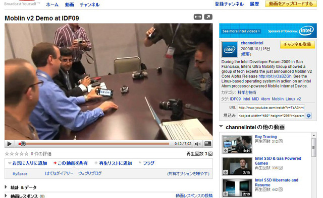Show more sharing options 共有オプションを増やす
323x198 pixels.
pos(188,174)
